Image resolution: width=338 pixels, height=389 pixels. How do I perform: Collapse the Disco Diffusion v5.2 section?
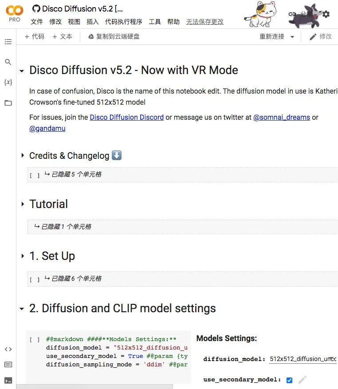coord(22,71)
